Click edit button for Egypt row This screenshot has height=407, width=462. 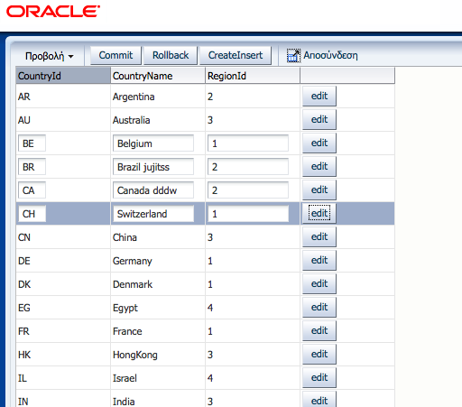(x=319, y=308)
